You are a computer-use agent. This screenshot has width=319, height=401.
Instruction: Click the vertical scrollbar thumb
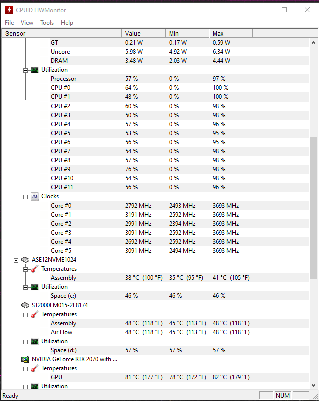(313, 208)
